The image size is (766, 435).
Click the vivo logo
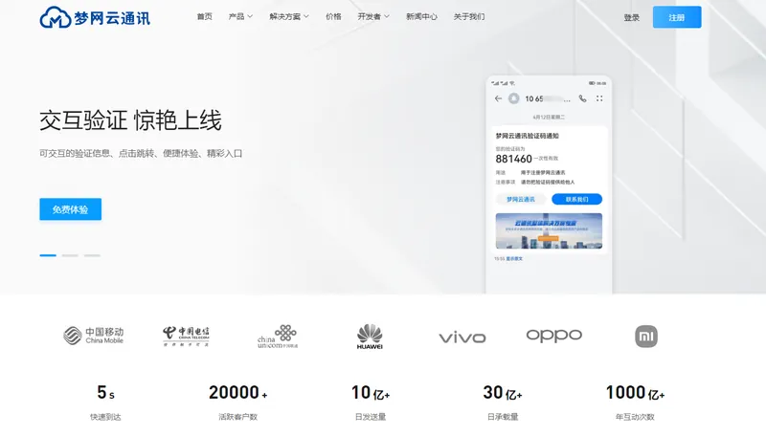[x=462, y=337]
